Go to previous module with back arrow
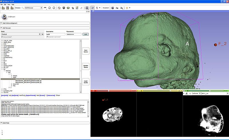This screenshot has height=140, width=229. 49,8
